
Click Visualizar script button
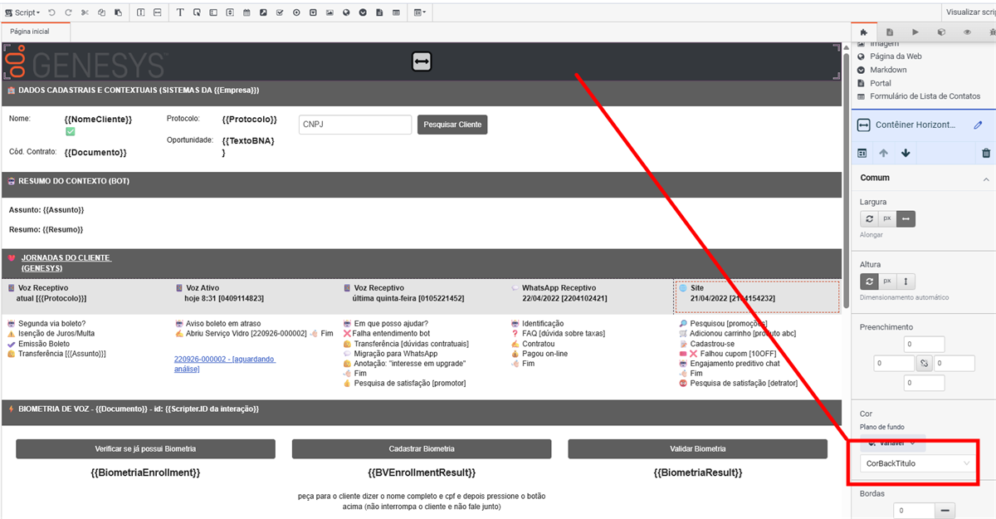(969, 12)
